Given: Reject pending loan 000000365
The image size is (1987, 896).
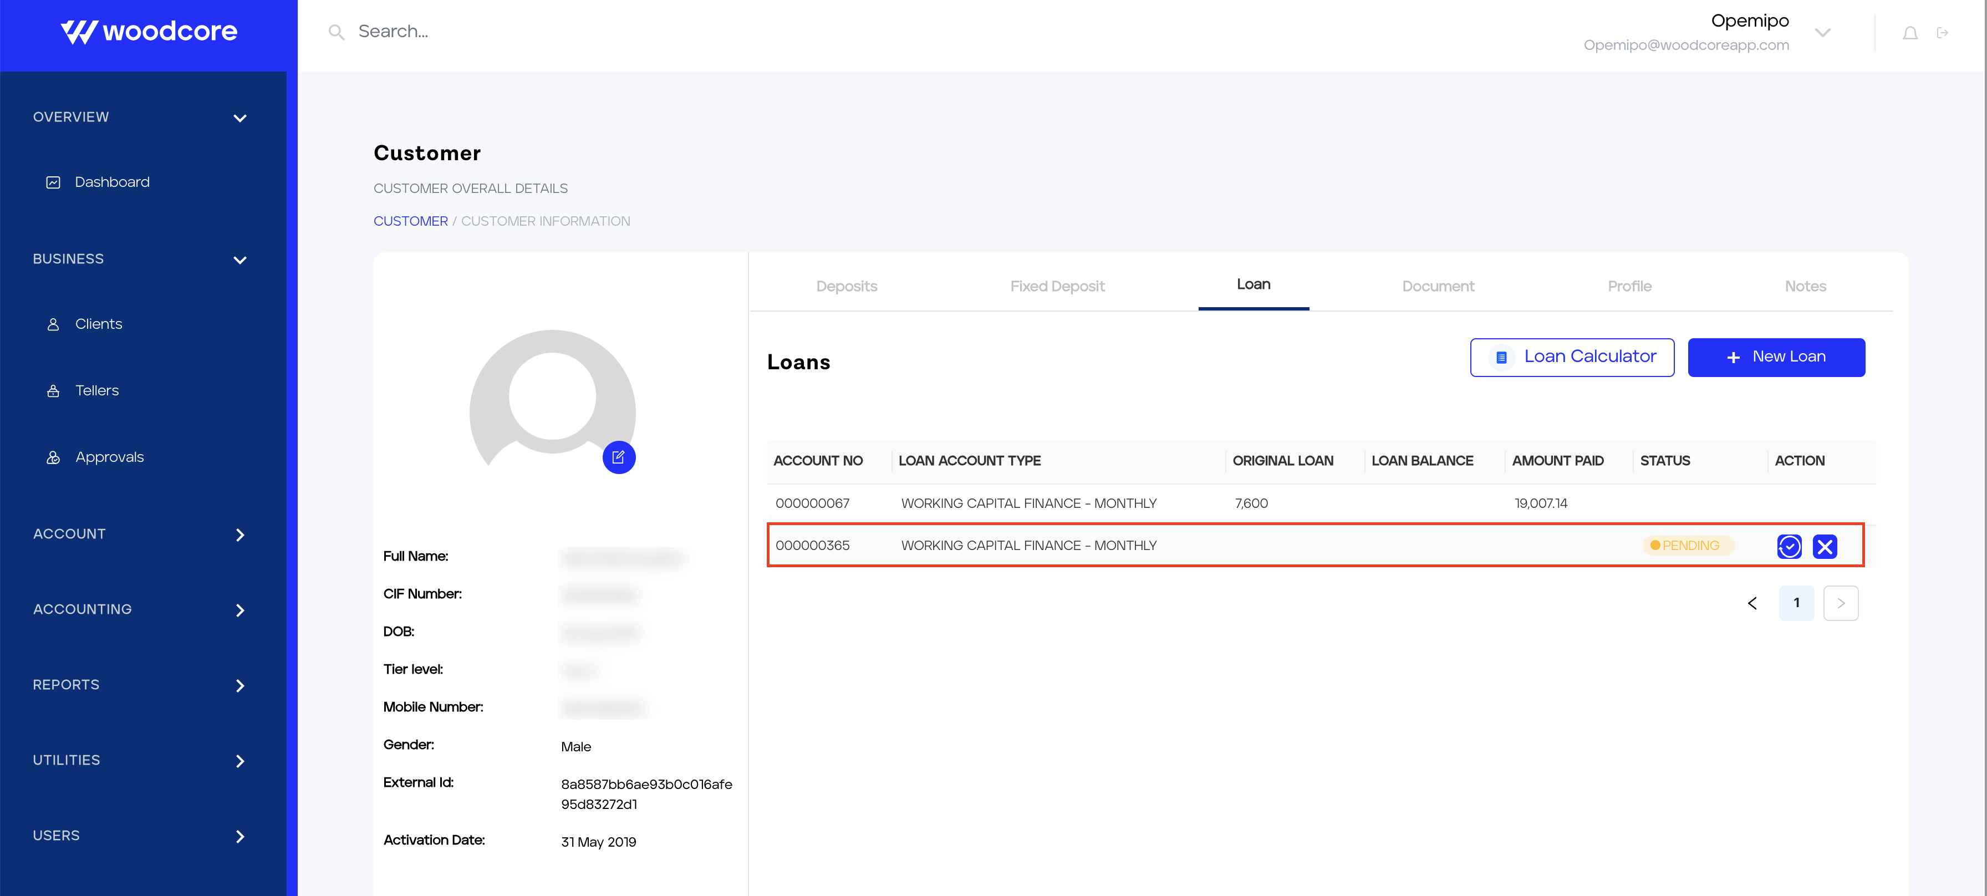Looking at the screenshot, I should tap(1824, 546).
